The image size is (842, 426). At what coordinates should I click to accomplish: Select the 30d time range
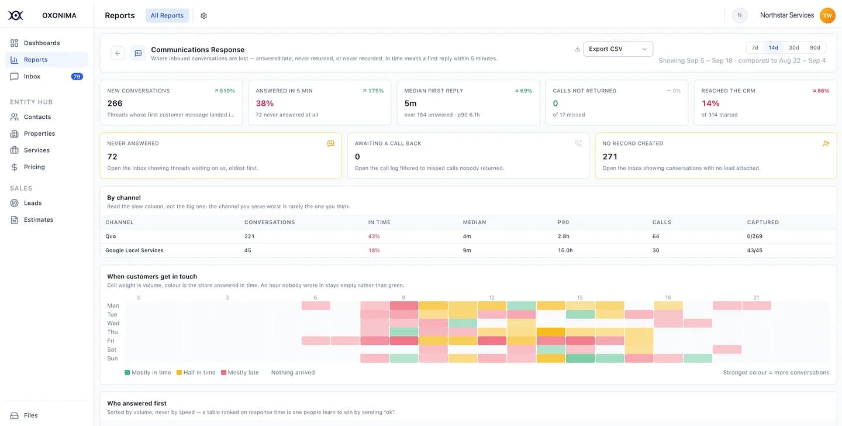point(793,48)
